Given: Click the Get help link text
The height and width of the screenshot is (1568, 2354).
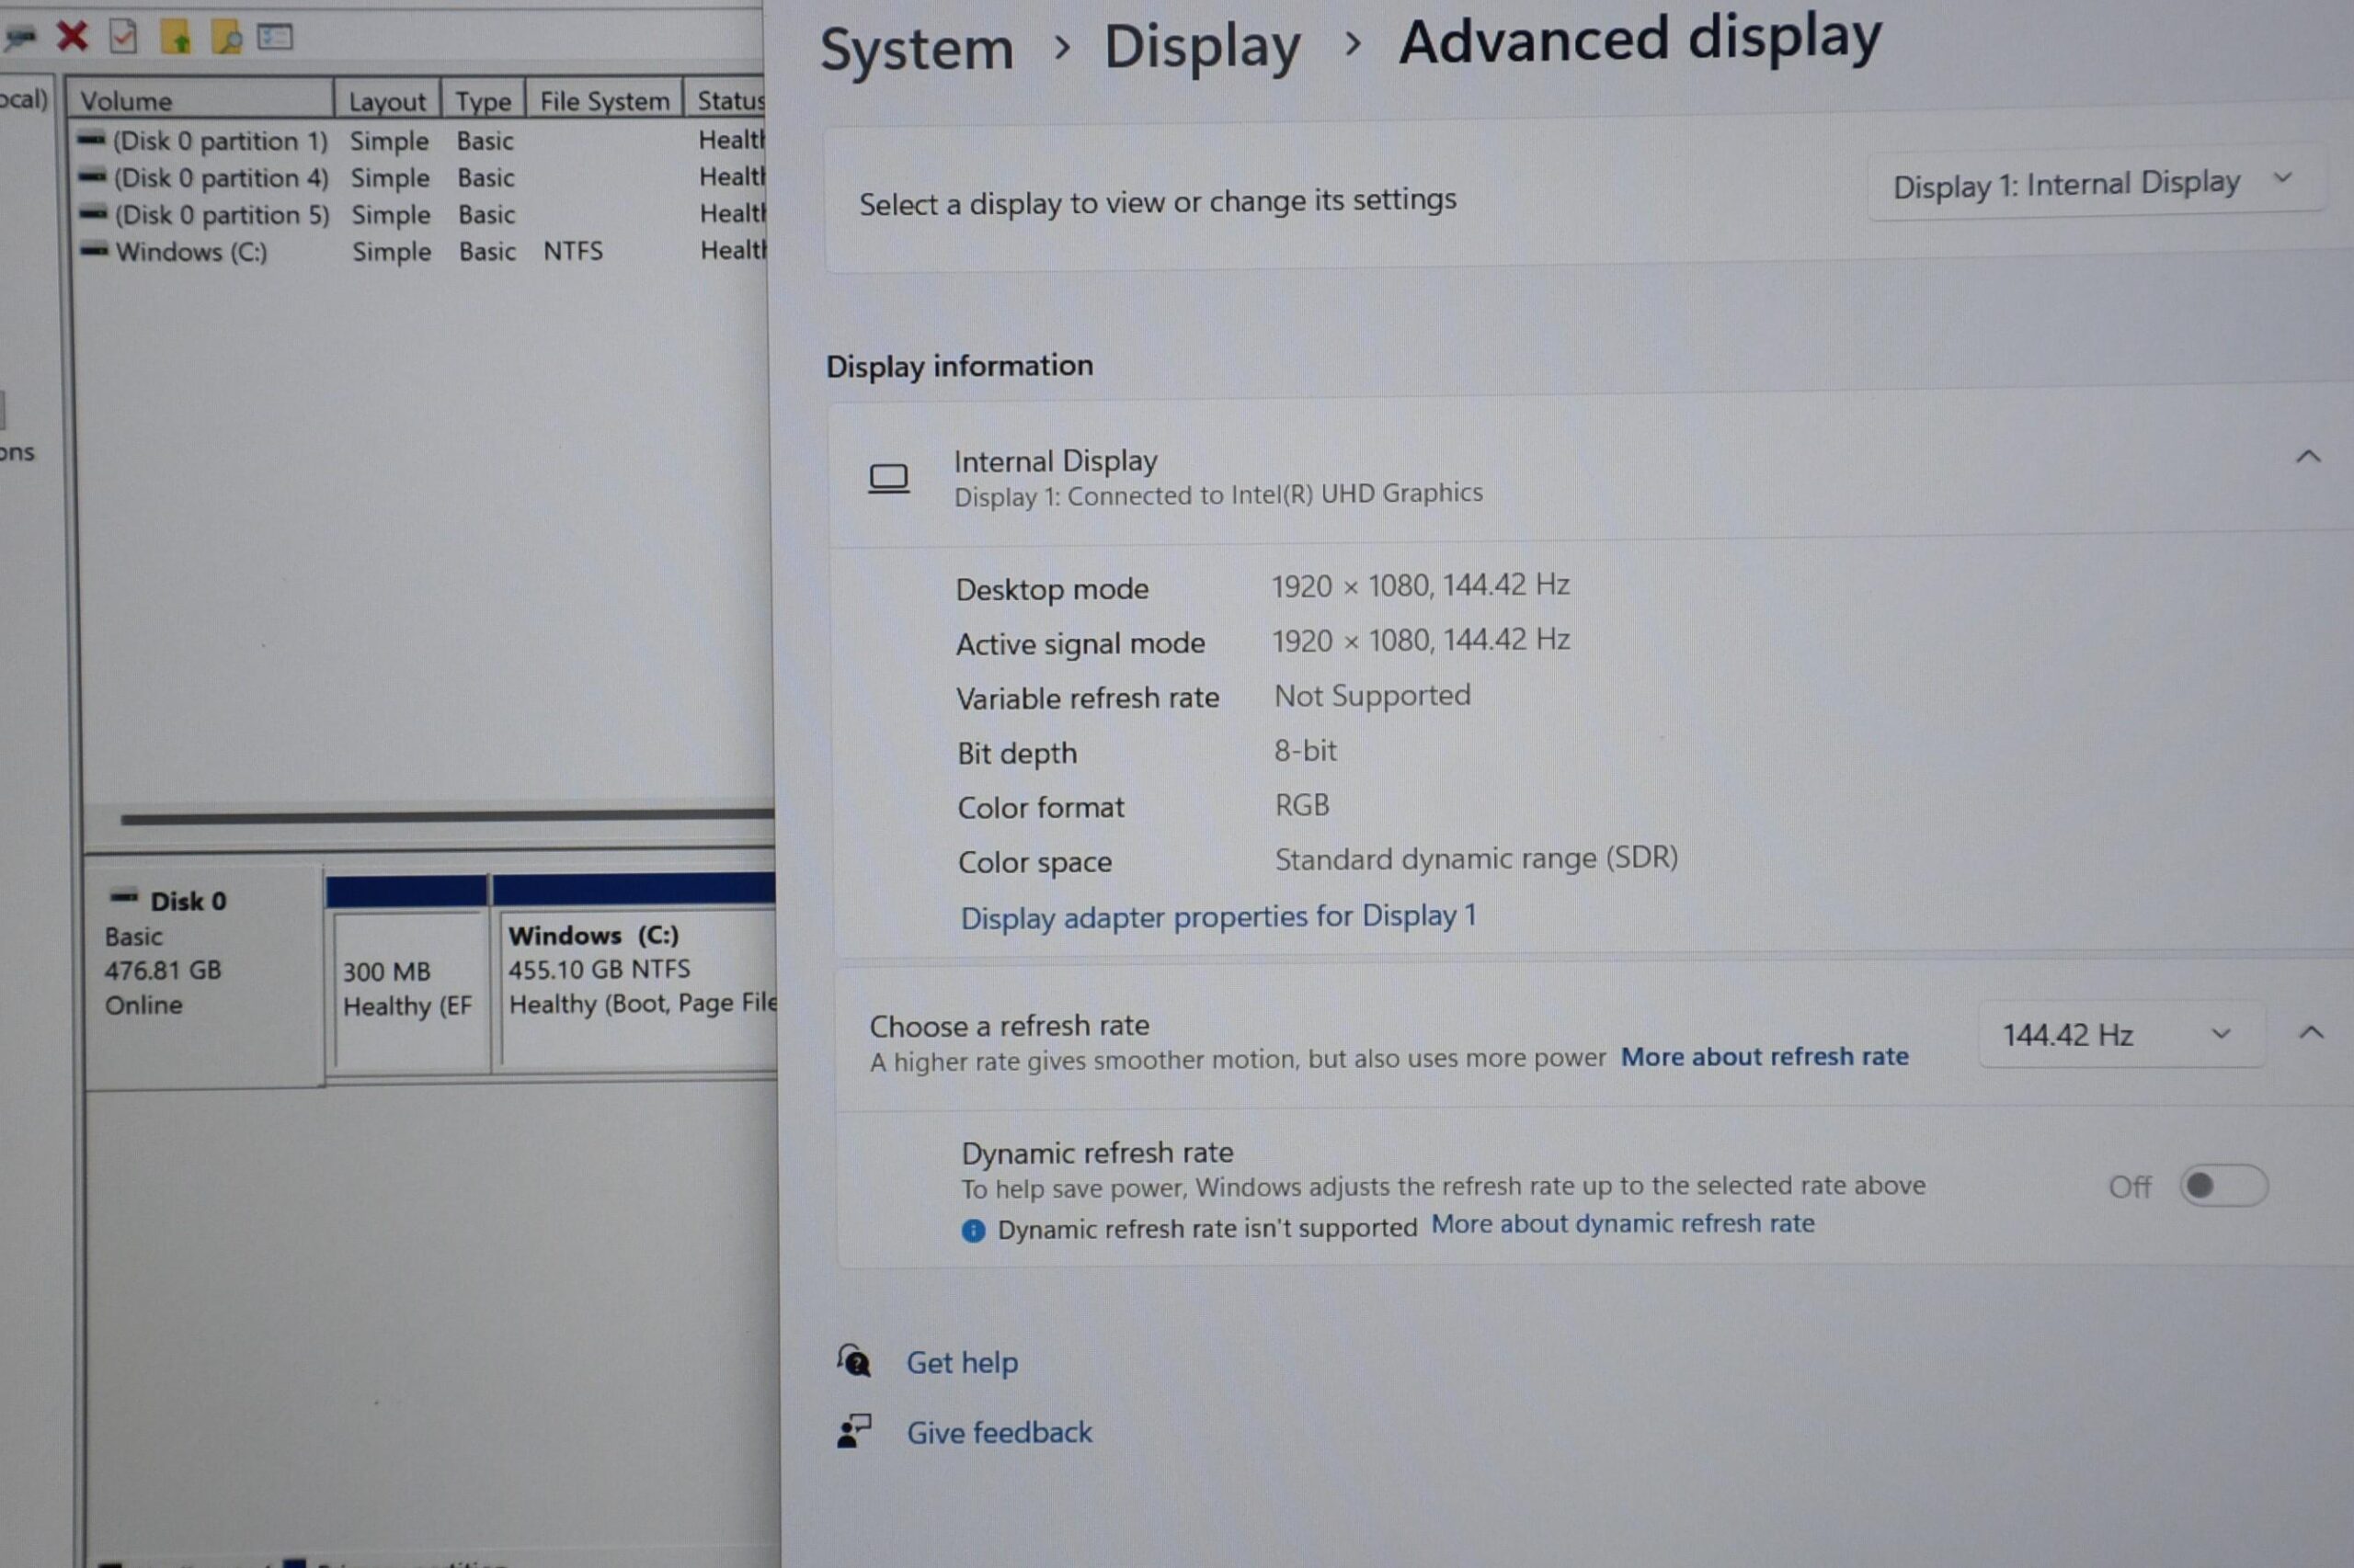Looking at the screenshot, I should (x=963, y=1362).
